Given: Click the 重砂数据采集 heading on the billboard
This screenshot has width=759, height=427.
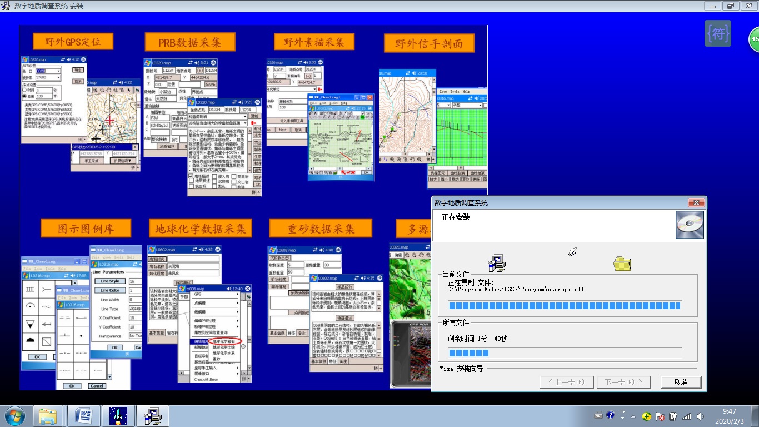Looking at the screenshot, I should 321,228.
